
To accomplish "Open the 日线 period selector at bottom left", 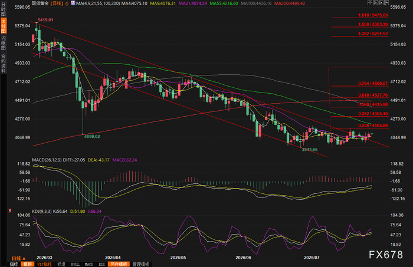I will tap(19, 258).
